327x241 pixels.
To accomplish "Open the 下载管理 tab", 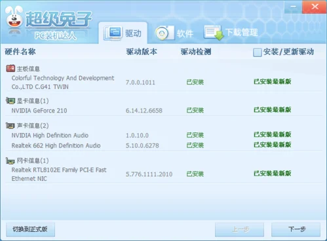I will coord(231,33).
